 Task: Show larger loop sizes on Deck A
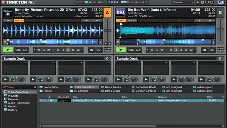[x=82, y=50]
